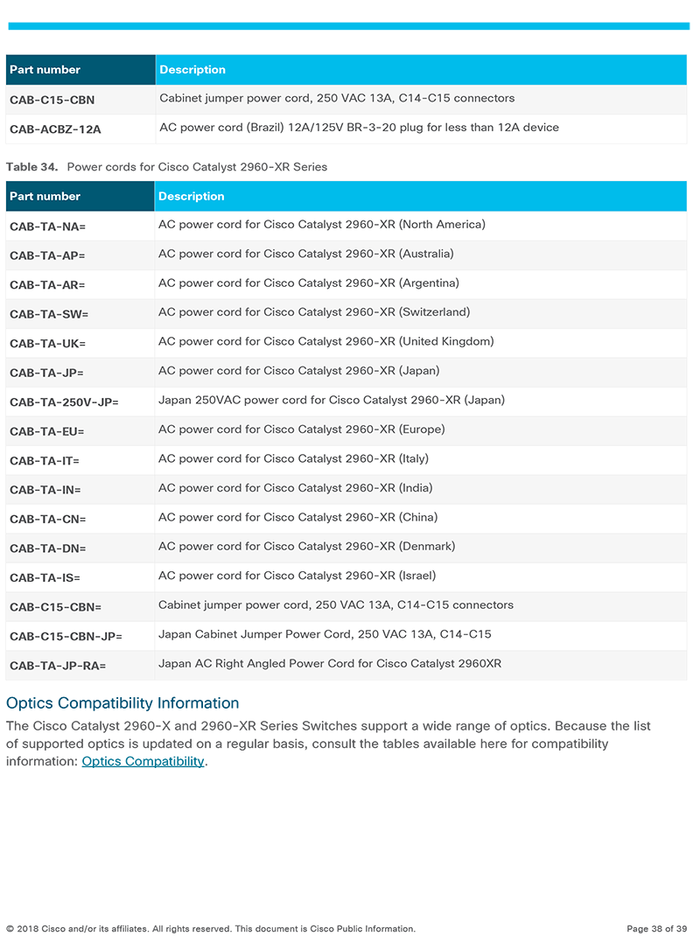Click part number CAB-TA-JP-RA=
Image resolution: width=700 pixels, height=936 pixels.
(58, 665)
